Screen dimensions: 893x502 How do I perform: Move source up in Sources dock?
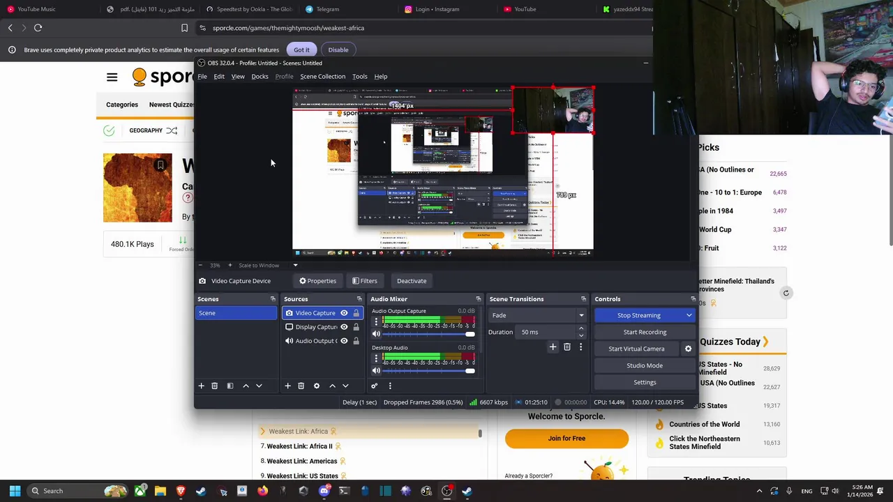332,386
